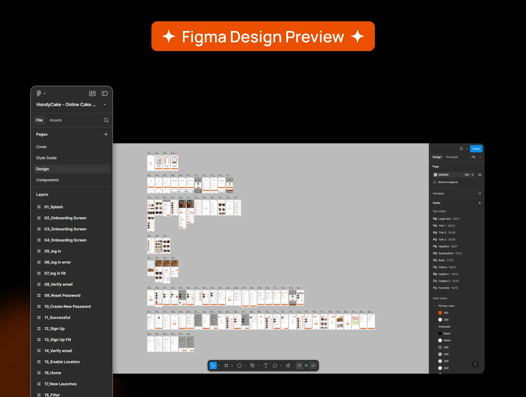The height and width of the screenshot is (397, 526).
Task: Click frame icon beside 18_Filter layer
Action: tap(39, 395)
